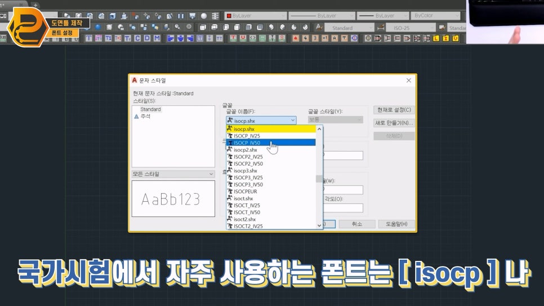Click the 취소 cancel button

click(357, 224)
